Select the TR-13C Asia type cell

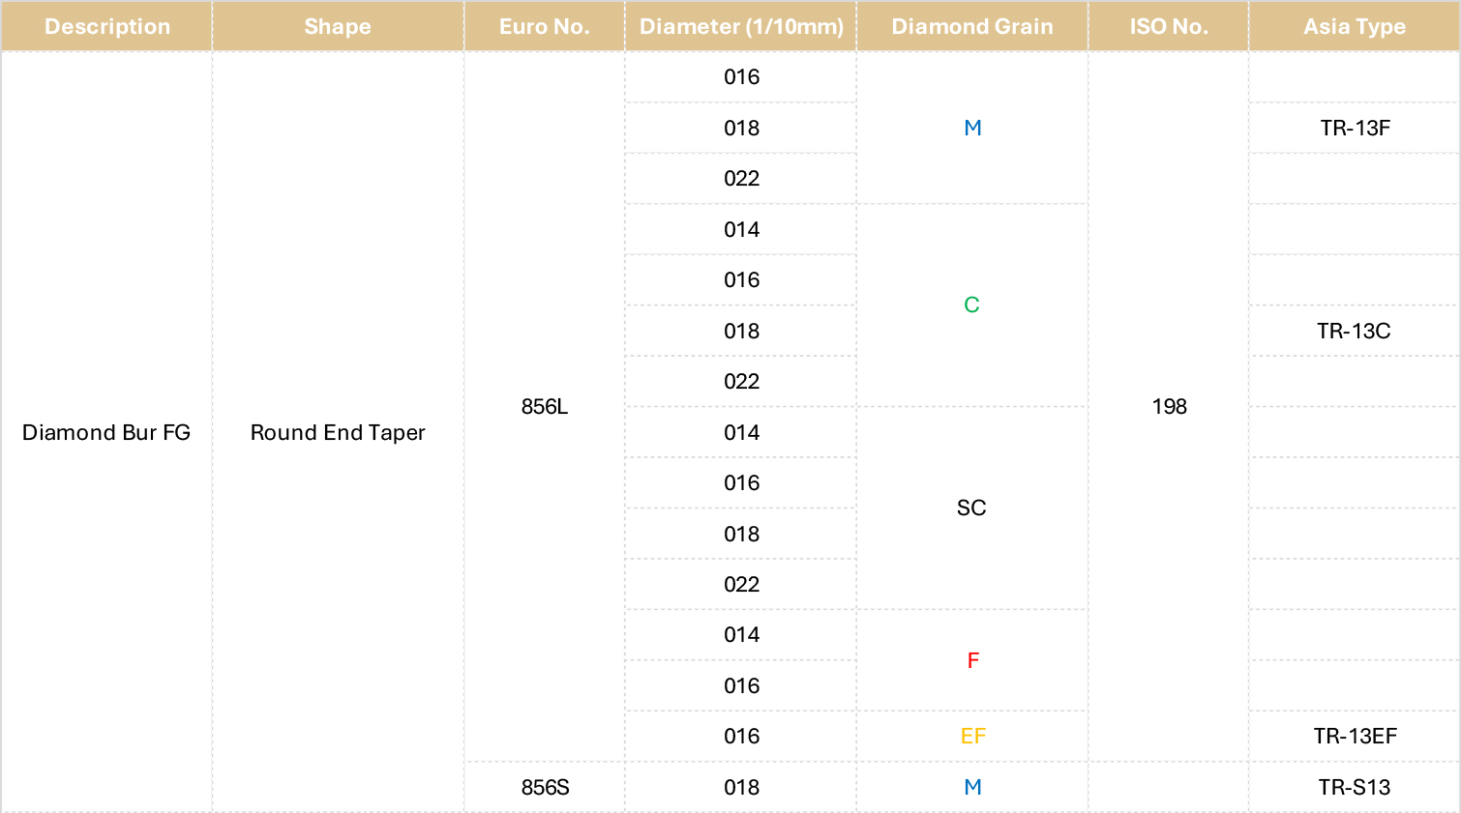(1355, 331)
